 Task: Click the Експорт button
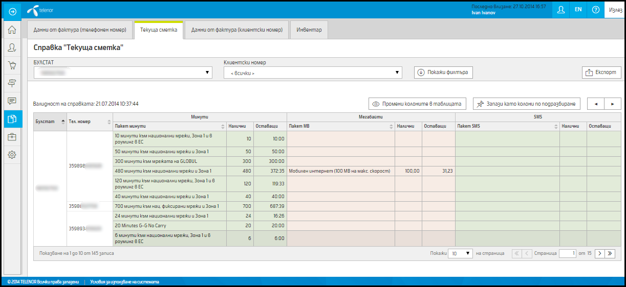coord(602,73)
